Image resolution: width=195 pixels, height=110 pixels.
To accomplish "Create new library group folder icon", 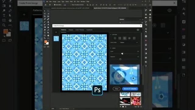I will click(x=123, y=107).
